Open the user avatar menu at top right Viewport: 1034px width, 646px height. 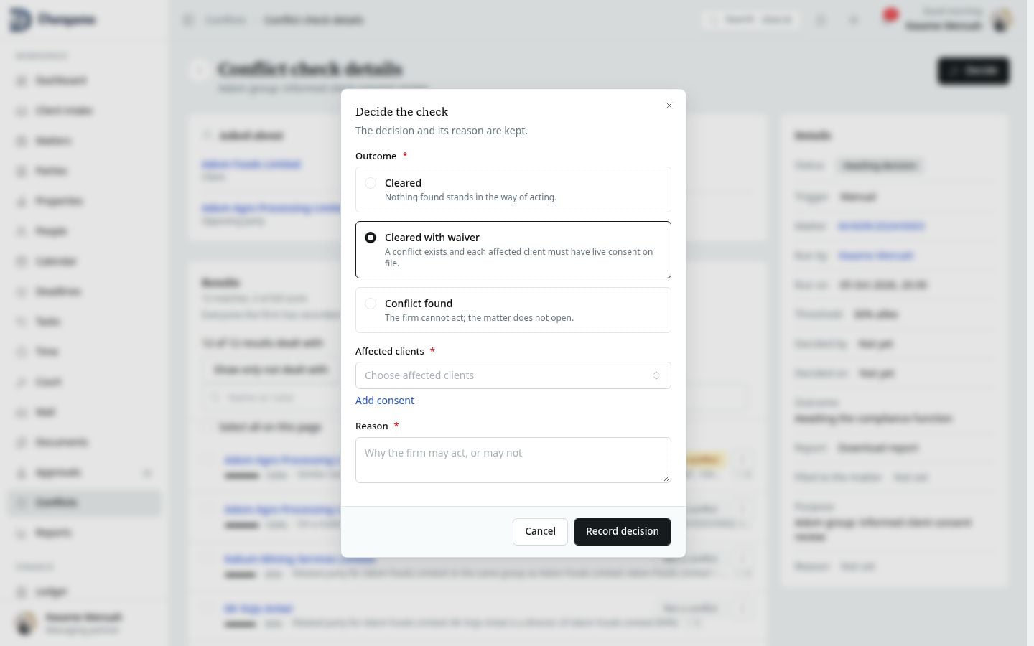1002,20
